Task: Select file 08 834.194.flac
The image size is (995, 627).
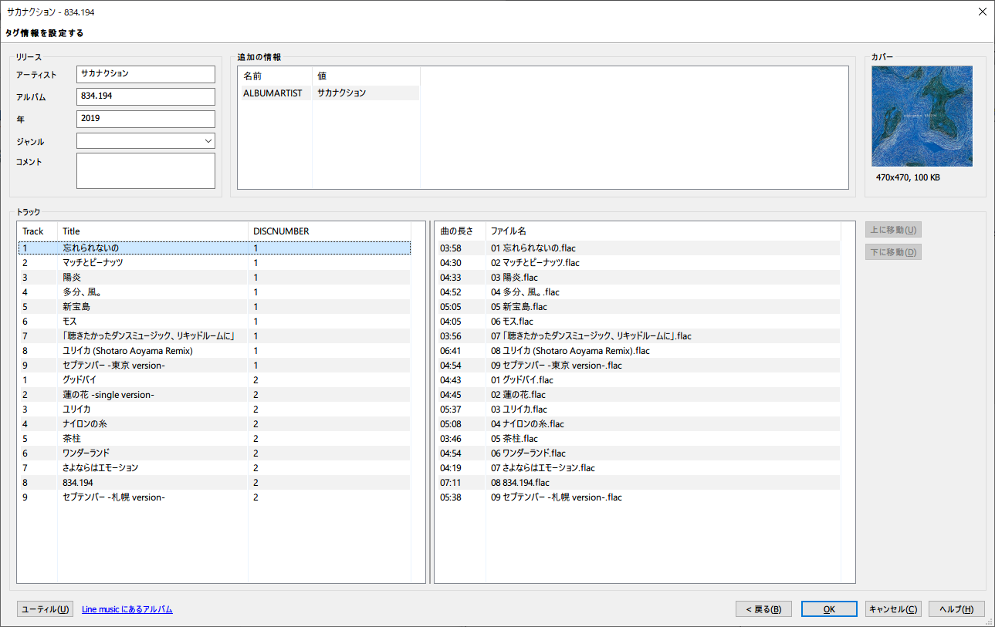Action: click(520, 483)
